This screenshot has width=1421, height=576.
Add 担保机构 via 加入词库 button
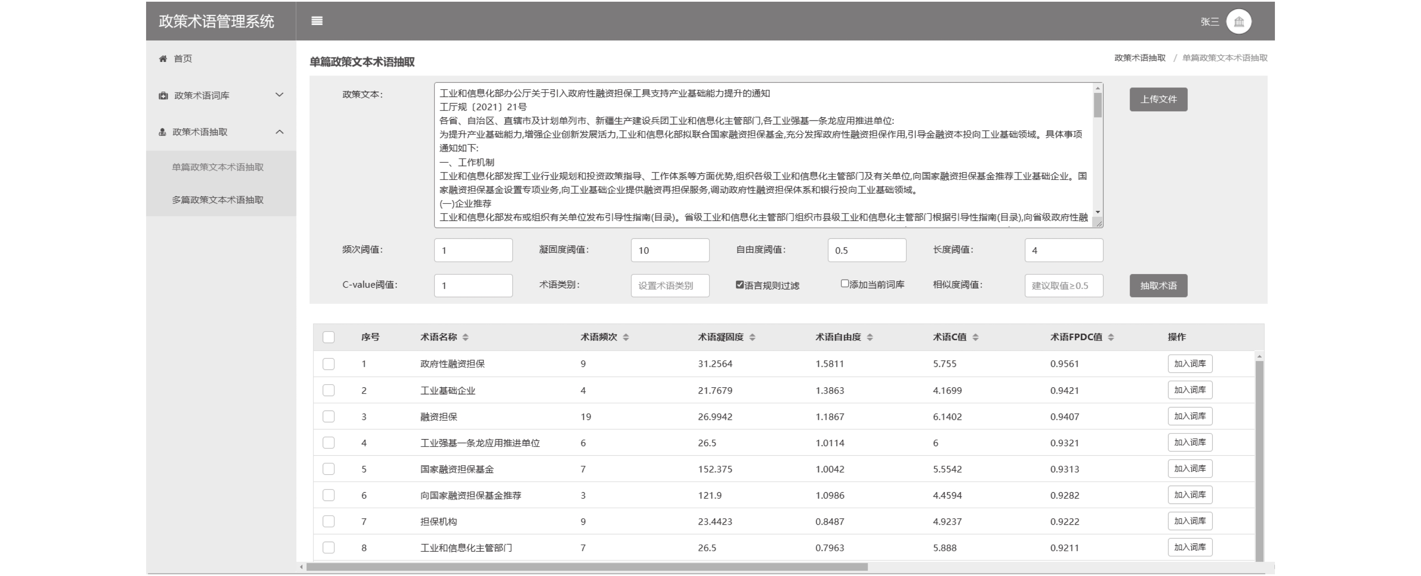pyautogui.click(x=1190, y=521)
